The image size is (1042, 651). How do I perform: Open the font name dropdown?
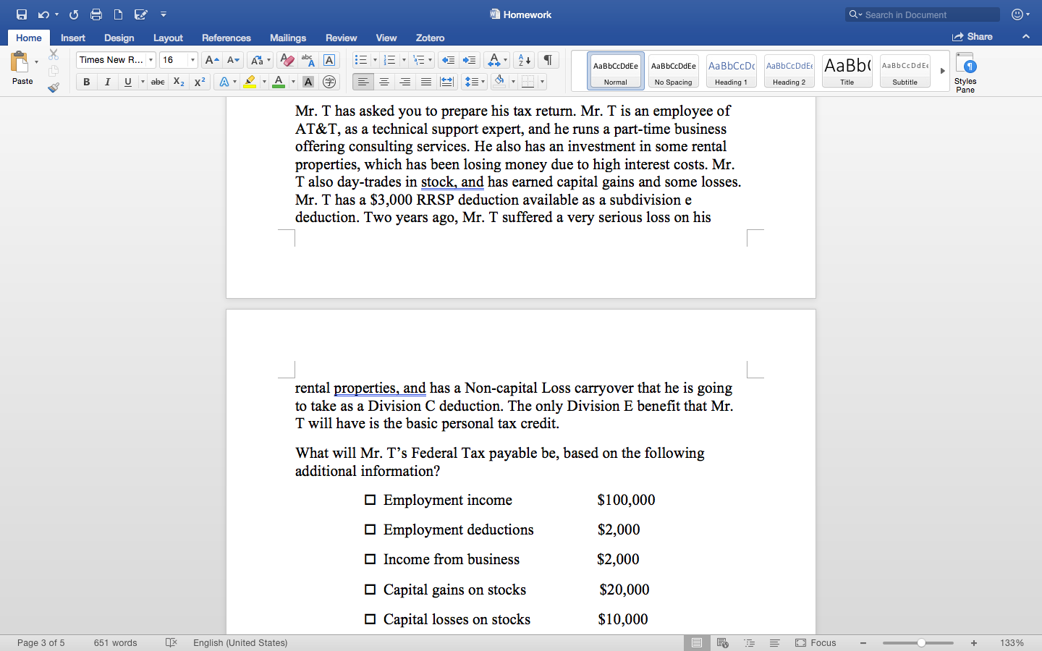click(x=151, y=59)
